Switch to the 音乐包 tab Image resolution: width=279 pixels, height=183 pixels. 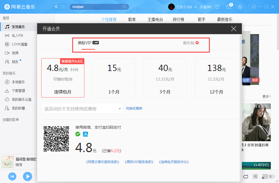click(188, 43)
